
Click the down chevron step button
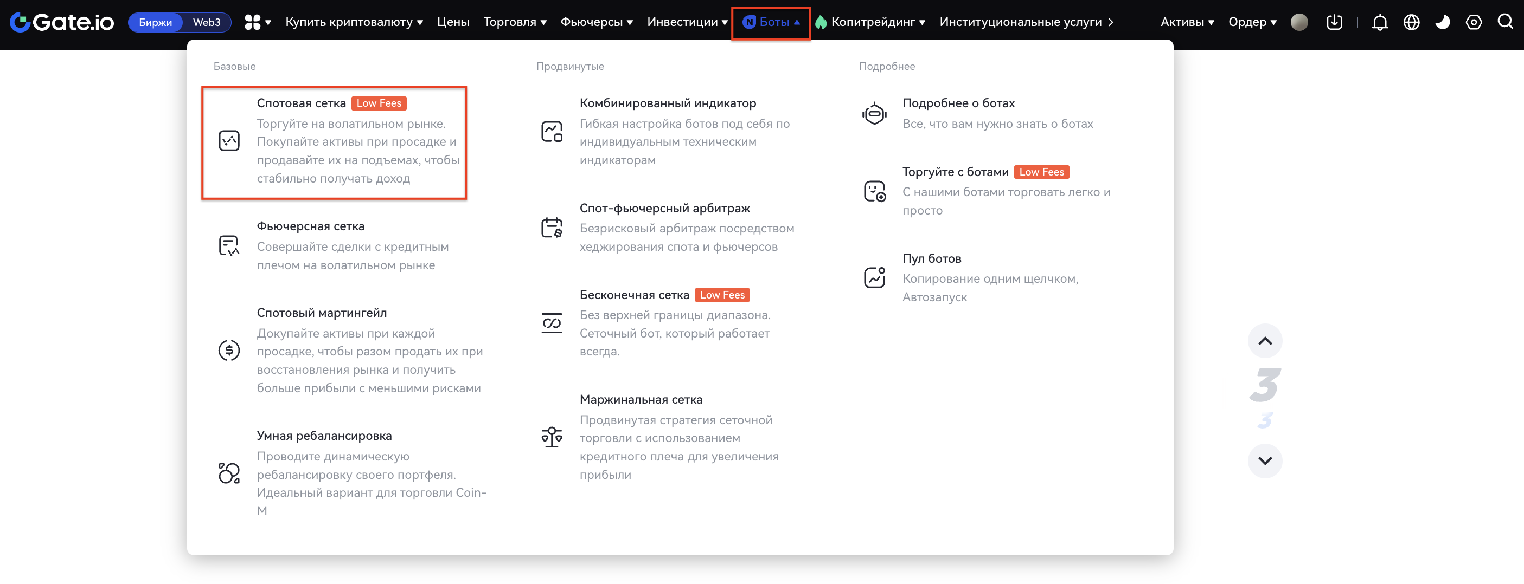coord(1264,460)
